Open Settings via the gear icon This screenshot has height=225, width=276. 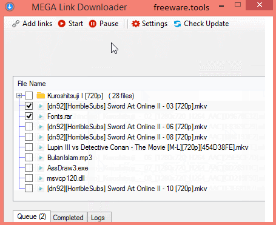pyautogui.click(x=135, y=24)
